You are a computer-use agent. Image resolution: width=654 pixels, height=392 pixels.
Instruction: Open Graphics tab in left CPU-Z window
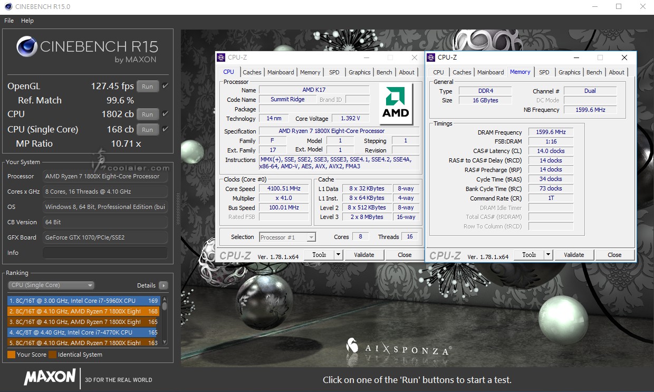[x=360, y=72]
